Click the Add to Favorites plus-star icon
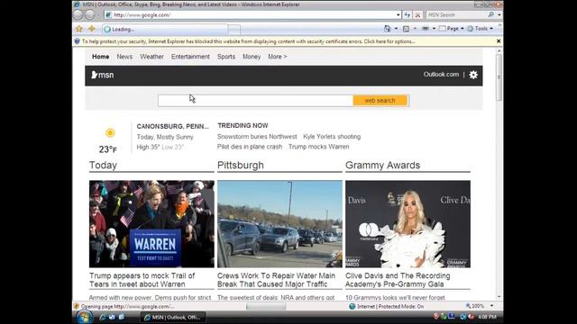Image resolution: width=577 pixels, height=324 pixels. 92,29
